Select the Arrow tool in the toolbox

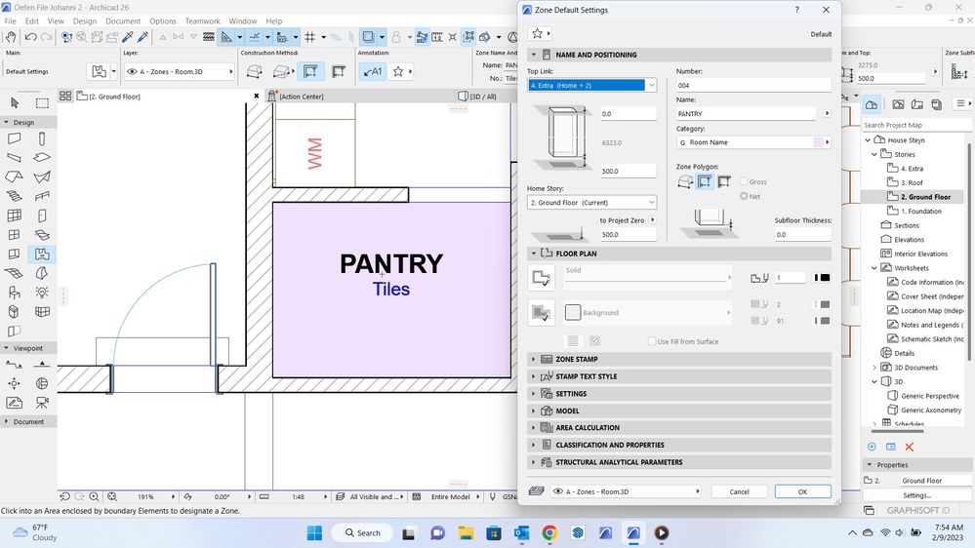[15, 102]
